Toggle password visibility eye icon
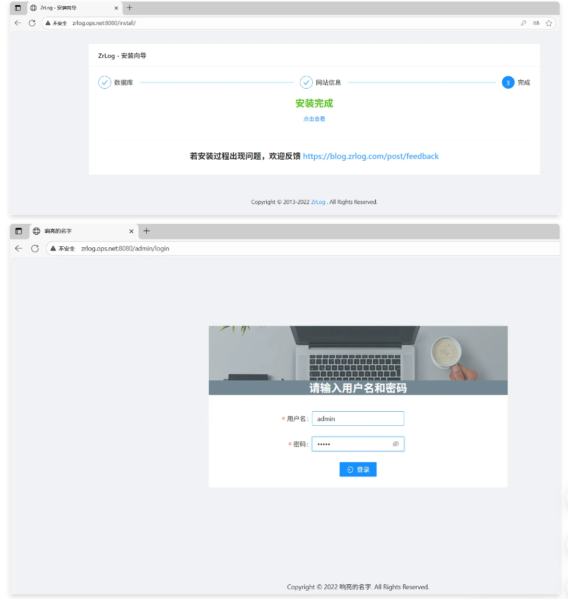 tap(396, 444)
